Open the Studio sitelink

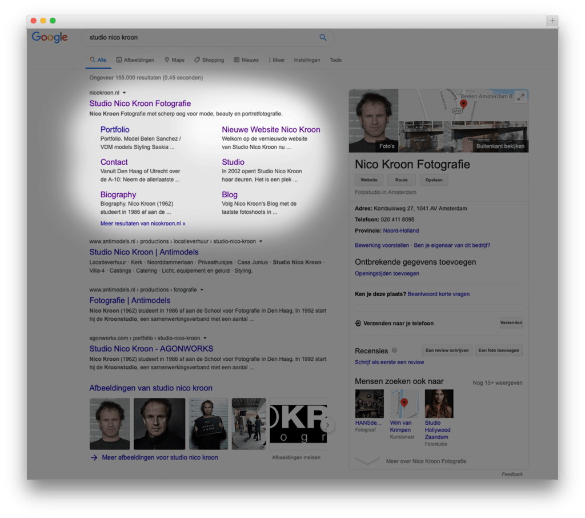(233, 162)
